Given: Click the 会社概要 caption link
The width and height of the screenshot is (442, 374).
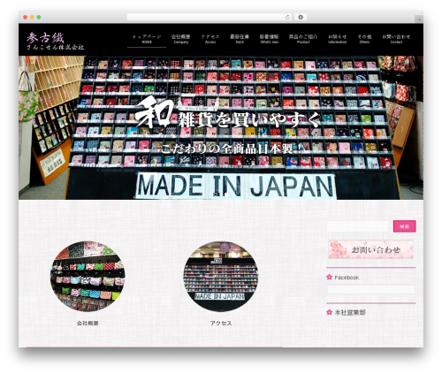Looking at the screenshot, I should tap(88, 324).
